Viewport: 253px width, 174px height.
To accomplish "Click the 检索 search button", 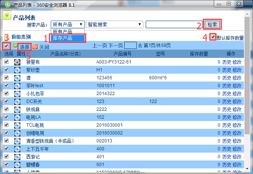I will click(x=212, y=25).
